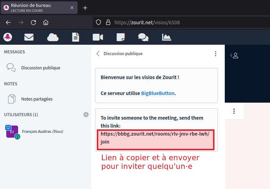Open the chat bubbles icon
The height and width of the screenshot is (189, 270).
[143, 37]
